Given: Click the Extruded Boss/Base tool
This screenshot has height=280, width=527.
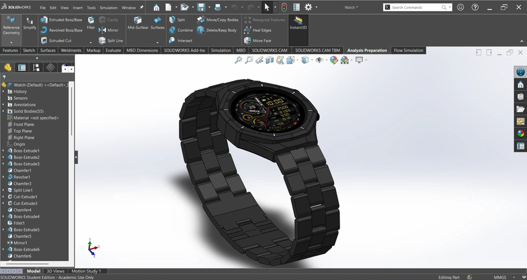Looking at the screenshot, I should tap(61, 20).
